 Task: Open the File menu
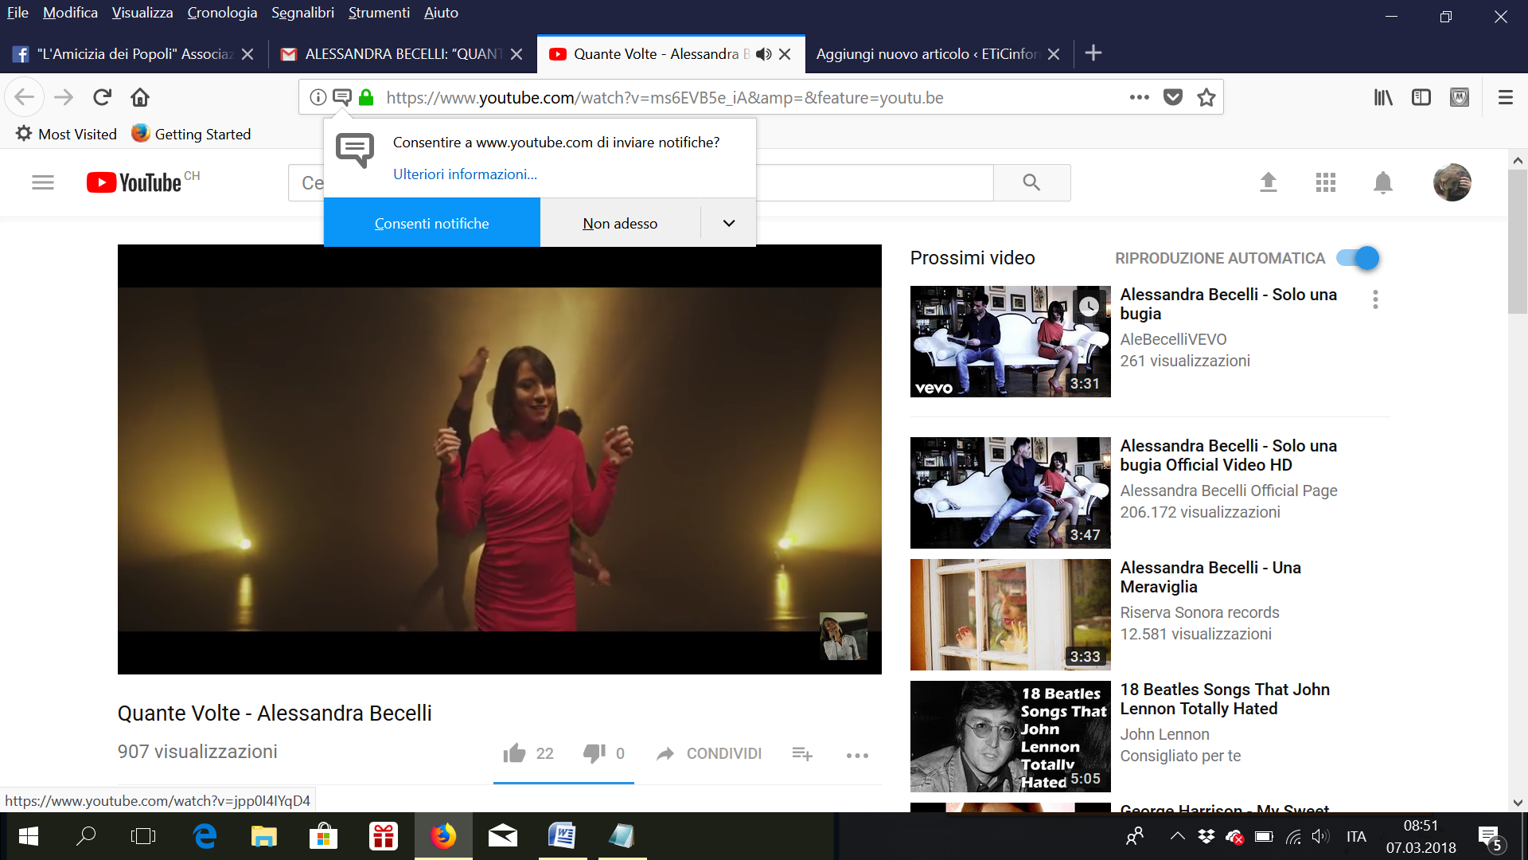tap(18, 13)
